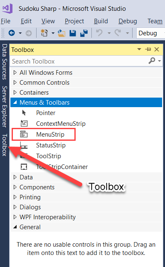Click the Search Toolbox input field
The width and height of the screenshot is (165, 267).
(x=79, y=61)
